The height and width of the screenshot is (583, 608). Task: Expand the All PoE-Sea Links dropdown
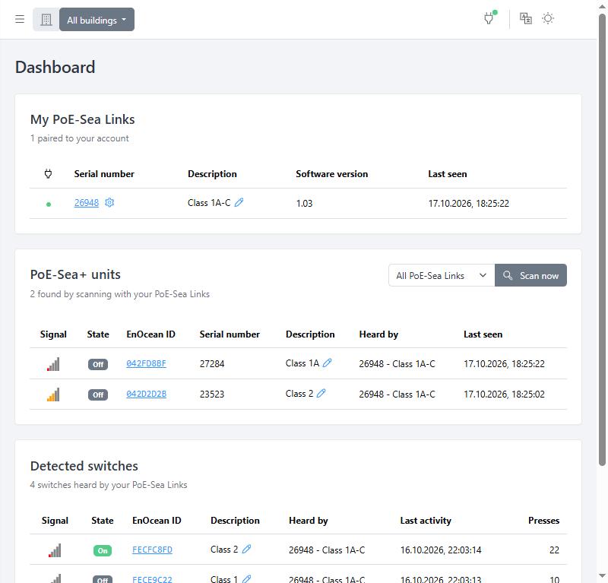pyautogui.click(x=442, y=275)
